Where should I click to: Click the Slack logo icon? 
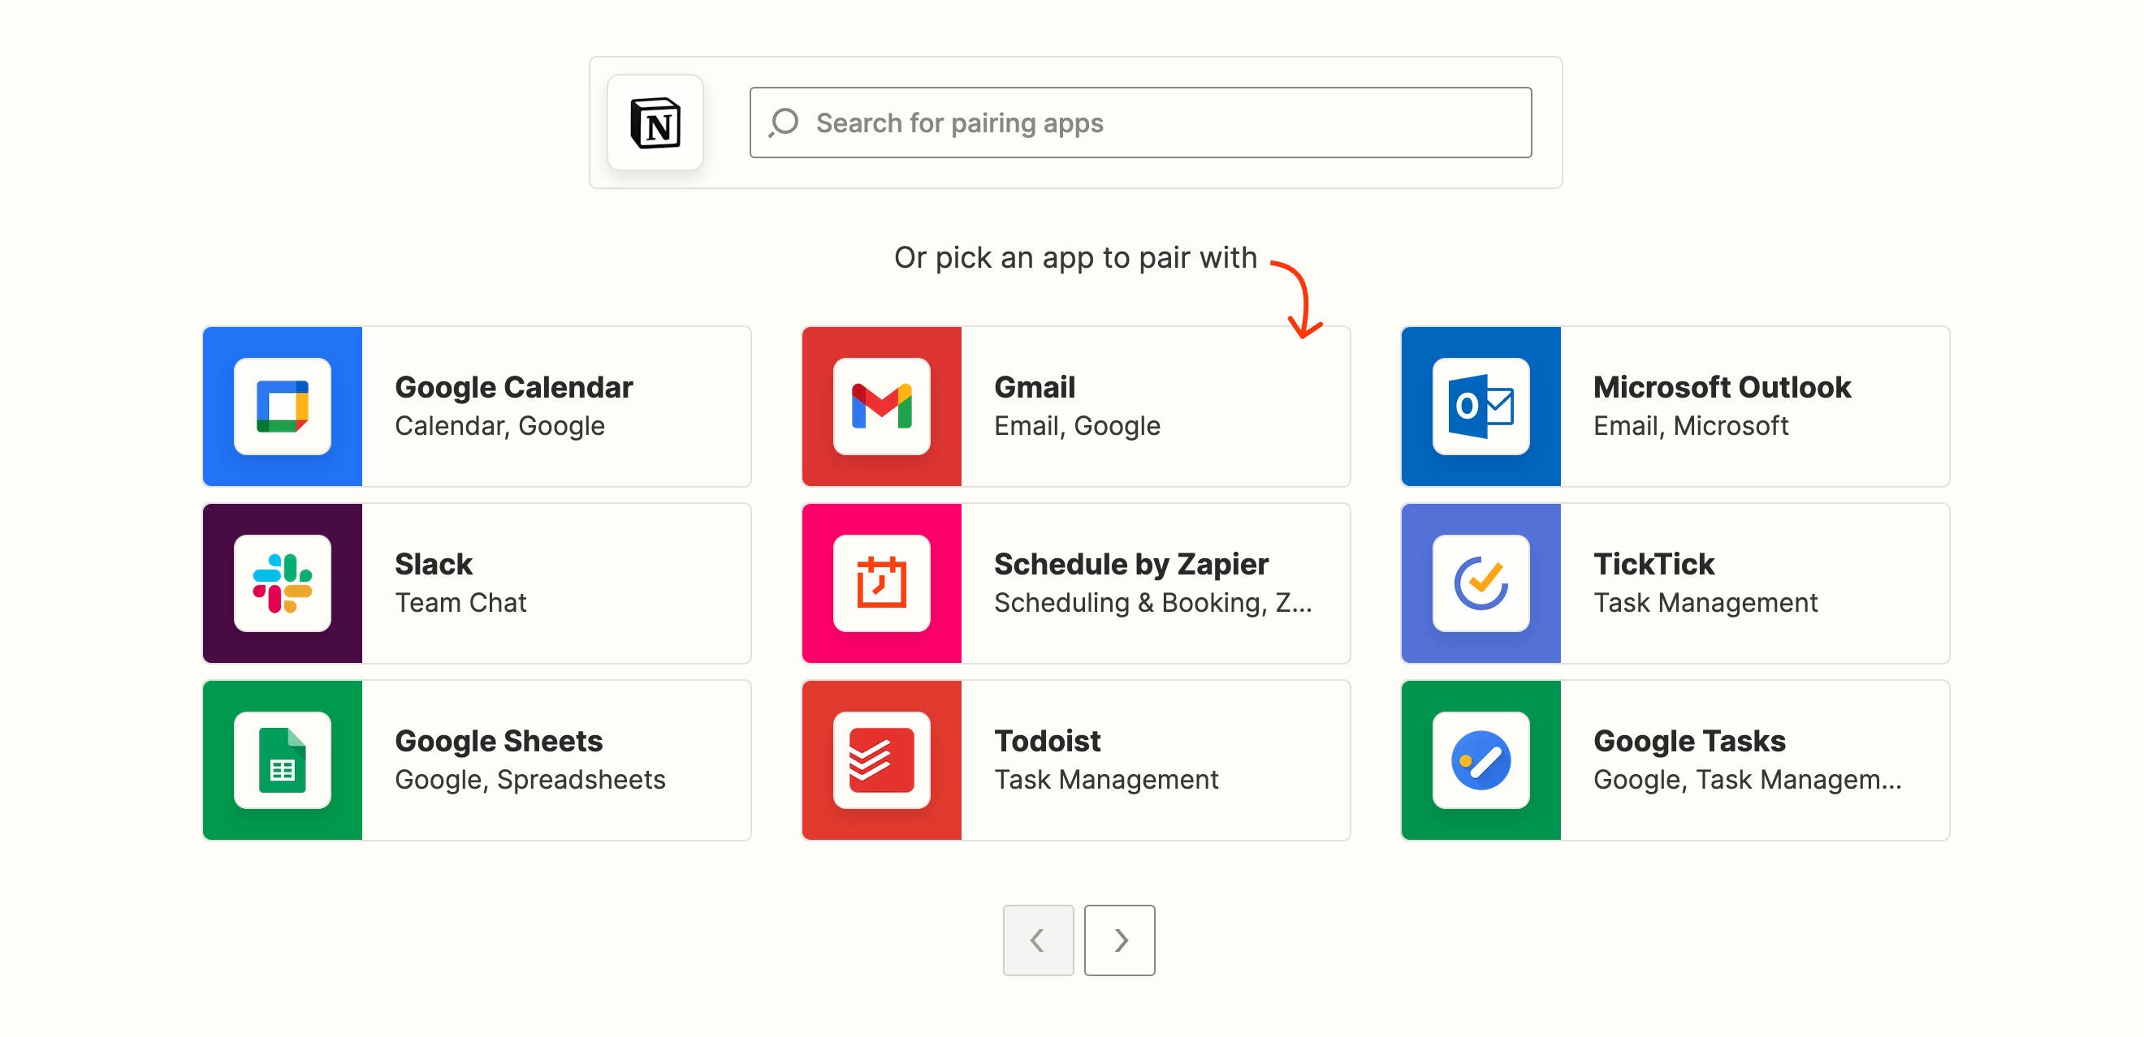point(282,583)
